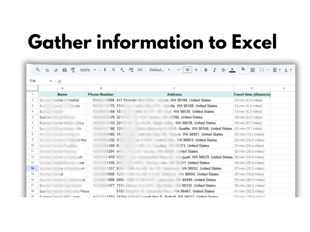Increase font size with plus
The height and width of the screenshot is (232, 310).
tap(196, 70)
